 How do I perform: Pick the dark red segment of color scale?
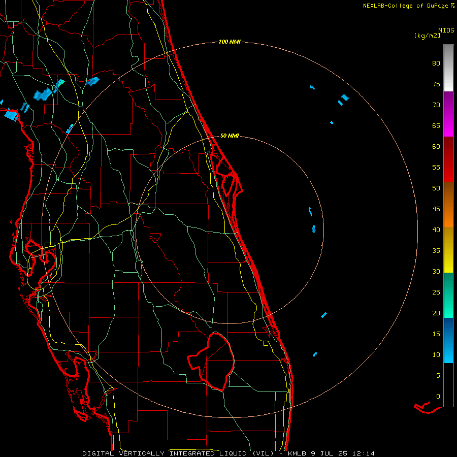448,159
